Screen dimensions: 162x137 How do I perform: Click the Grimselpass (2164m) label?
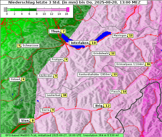point(130,64)
